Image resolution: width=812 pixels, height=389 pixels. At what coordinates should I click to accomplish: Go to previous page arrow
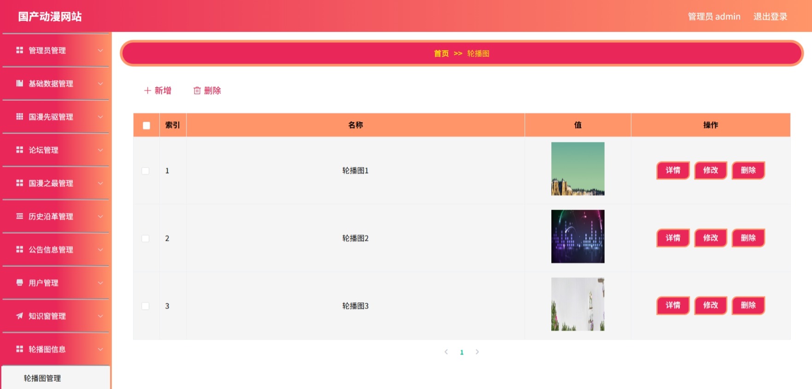[446, 352]
